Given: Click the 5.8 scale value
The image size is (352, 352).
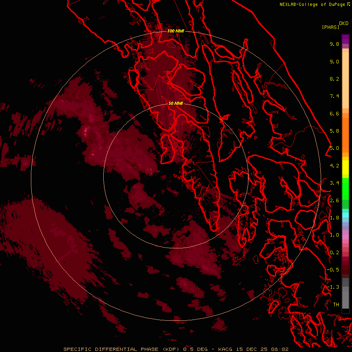Looking at the screenshot, I should point(334,131).
